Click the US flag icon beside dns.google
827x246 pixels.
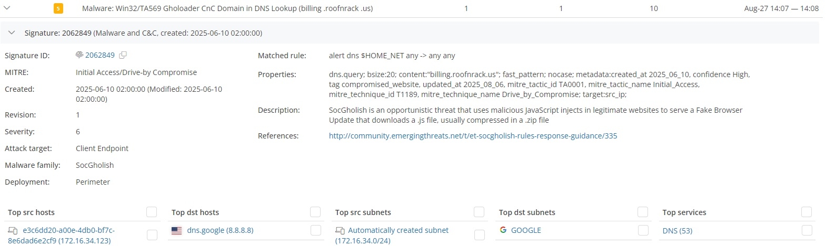tap(177, 230)
